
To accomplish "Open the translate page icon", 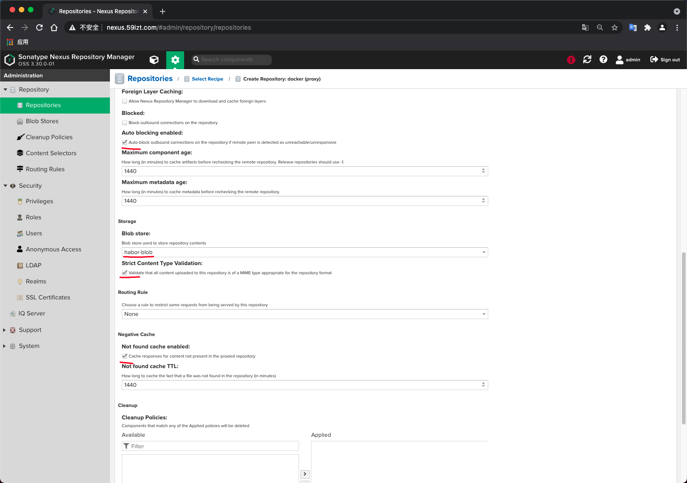I will pos(585,27).
